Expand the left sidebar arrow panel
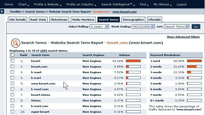 (2, 12)
